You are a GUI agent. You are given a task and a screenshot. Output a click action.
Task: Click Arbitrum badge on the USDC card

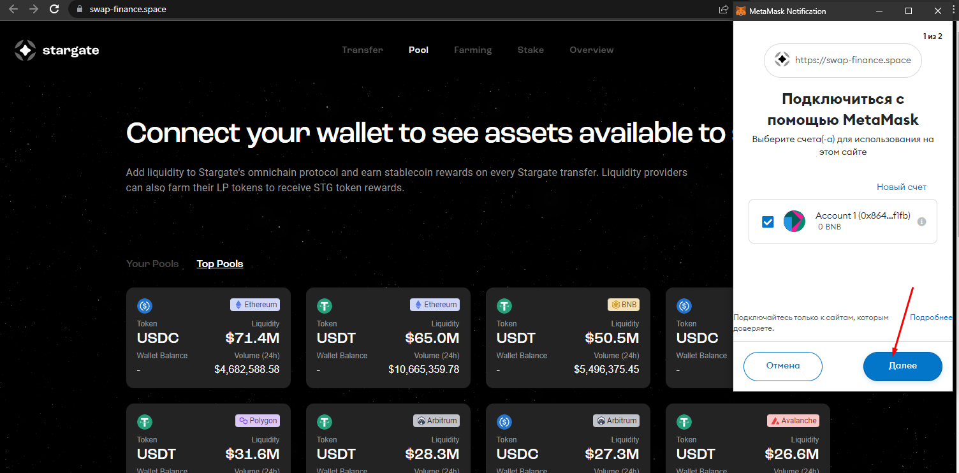(x=616, y=421)
